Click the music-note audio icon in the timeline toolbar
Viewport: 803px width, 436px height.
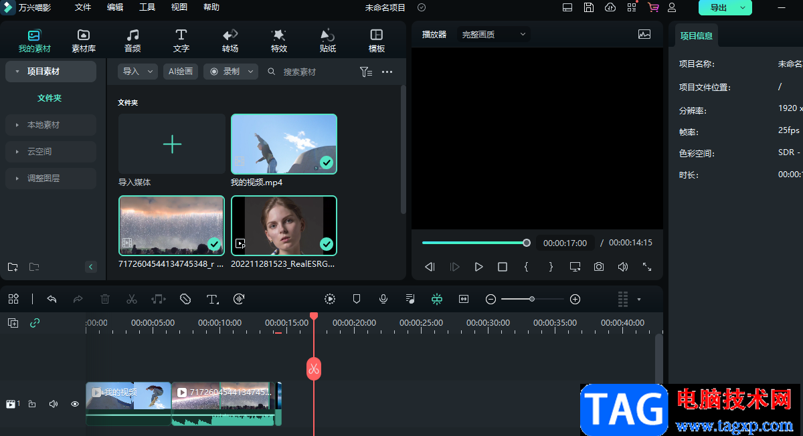tap(159, 299)
